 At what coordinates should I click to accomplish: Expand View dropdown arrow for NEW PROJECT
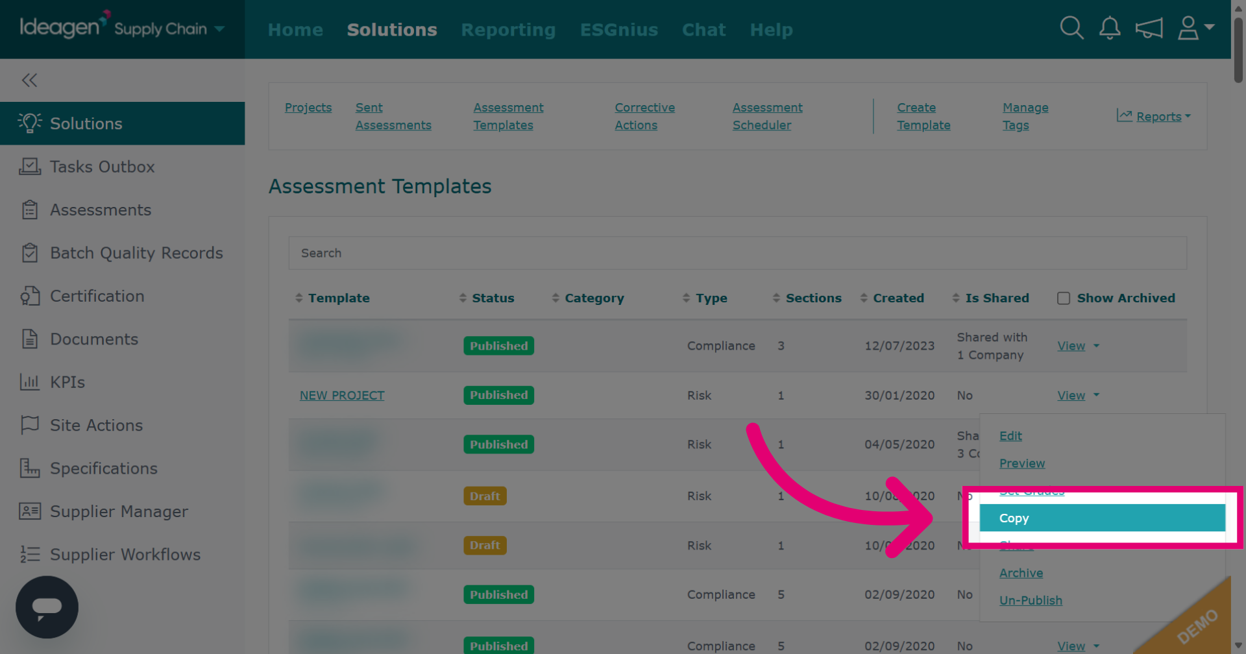1096,395
